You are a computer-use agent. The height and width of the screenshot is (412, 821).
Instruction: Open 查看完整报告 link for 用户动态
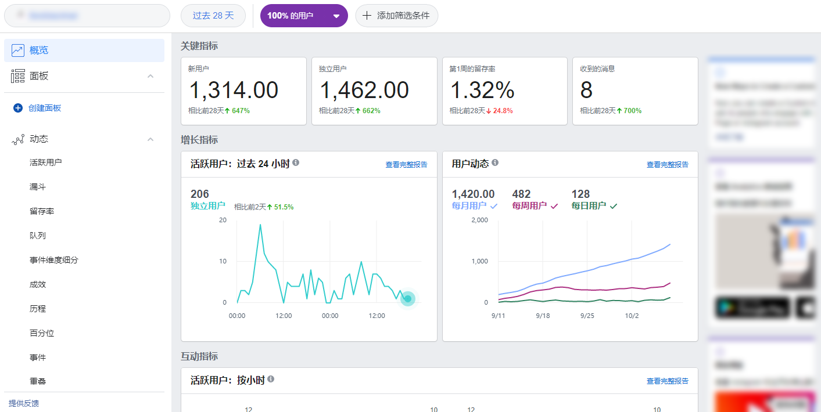(x=668, y=165)
